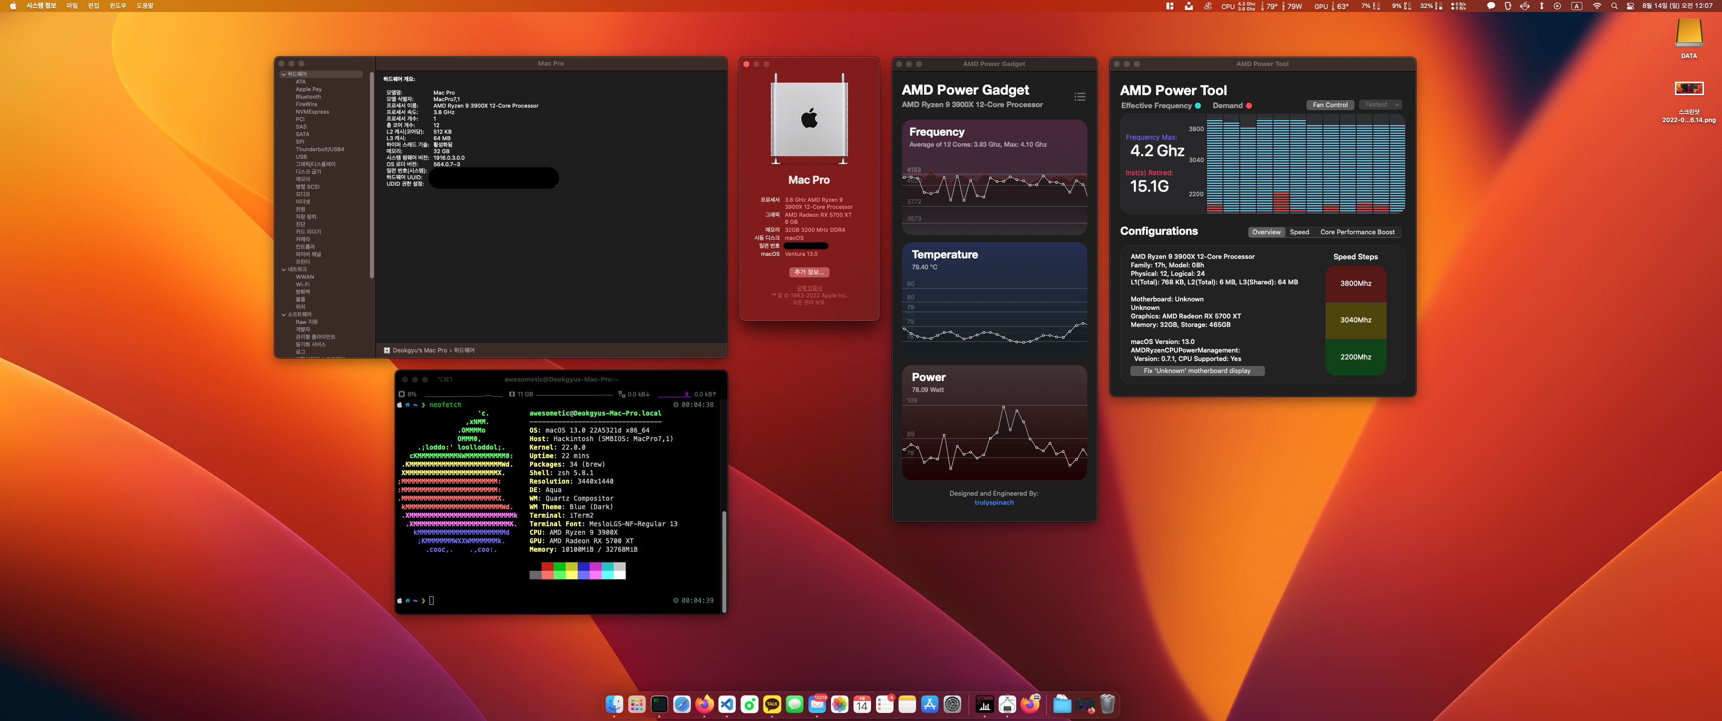Click the 3800Mhz speed step box
The height and width of the screenshot is (721, 1722).
(x=1355, y=283)
